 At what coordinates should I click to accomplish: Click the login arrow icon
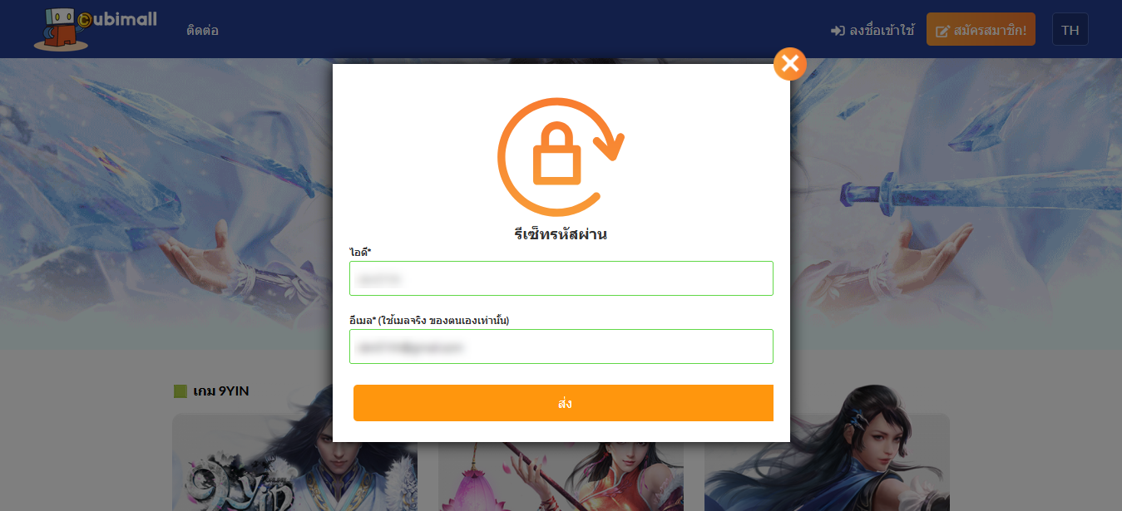pyautogui.click(x=838, y=31)
